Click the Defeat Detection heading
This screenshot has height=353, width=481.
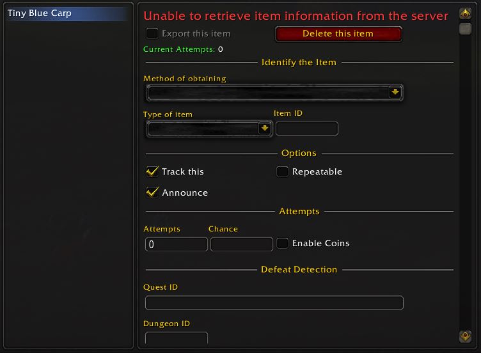(299, 269)
